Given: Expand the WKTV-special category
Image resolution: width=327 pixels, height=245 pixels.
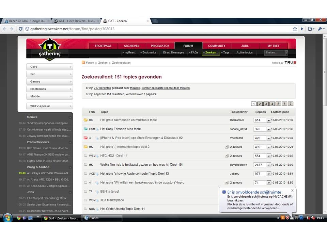Looking at the screenshot, I should (x=50, y=106).
